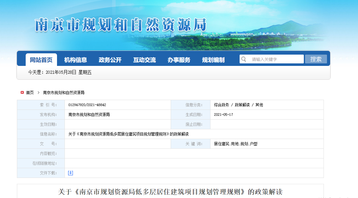Click the 信息分类 label cell
This screenshot has height=198, width=358.
point(191,105)
